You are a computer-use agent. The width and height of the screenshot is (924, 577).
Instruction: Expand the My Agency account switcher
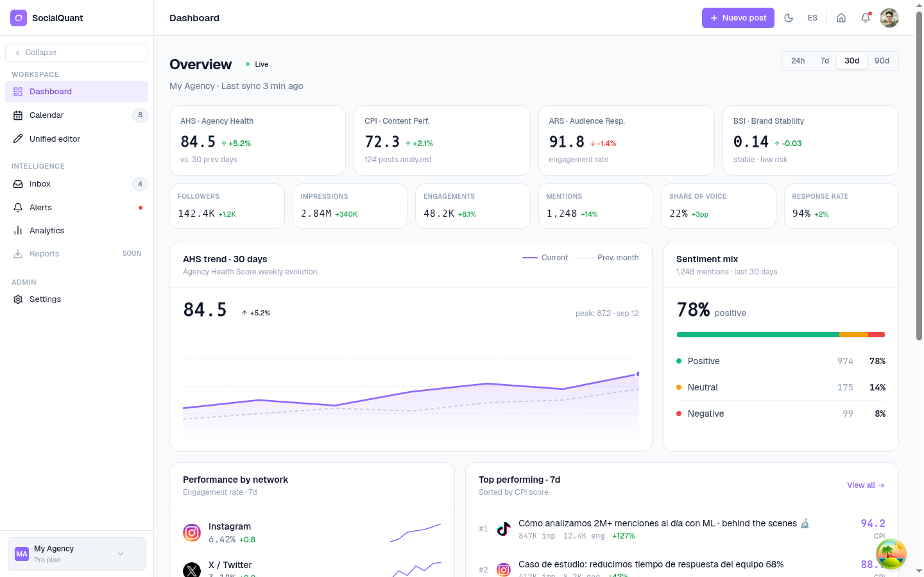click(x=76, y=554)
